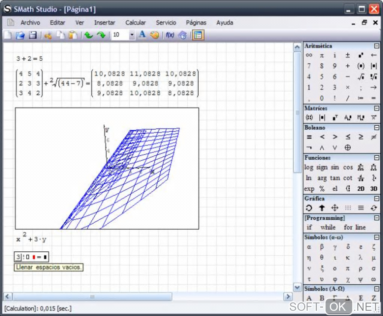Create a new document from the toolbar
The height and width of the screenshot is (316, 383).
[8, 35]
